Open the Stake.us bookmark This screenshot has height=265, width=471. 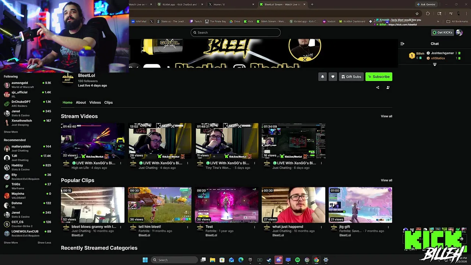click(x=171, y=21)
